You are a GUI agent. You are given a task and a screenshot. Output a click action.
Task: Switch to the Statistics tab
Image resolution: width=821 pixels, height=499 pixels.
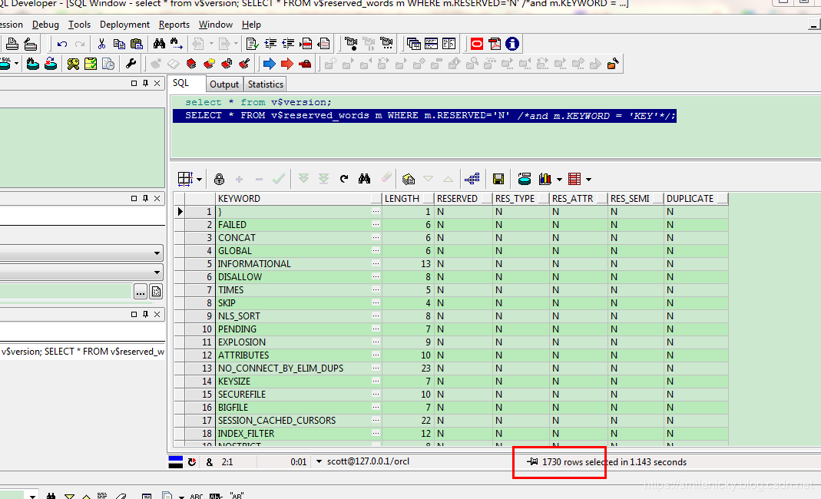(x=266, y=84)
